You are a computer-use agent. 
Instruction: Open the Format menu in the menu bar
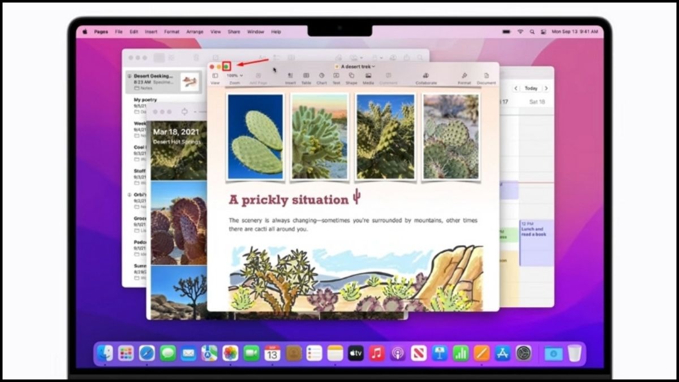(x=171, y=32)
